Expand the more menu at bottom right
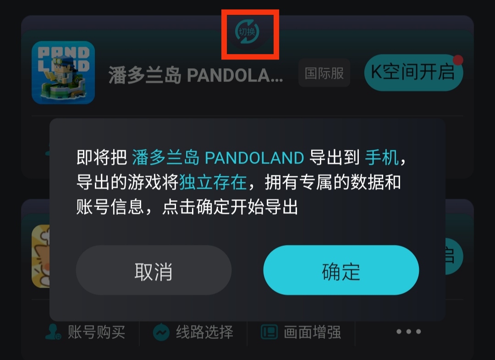Screen dimensions: 495x360 tap(408, 332)
